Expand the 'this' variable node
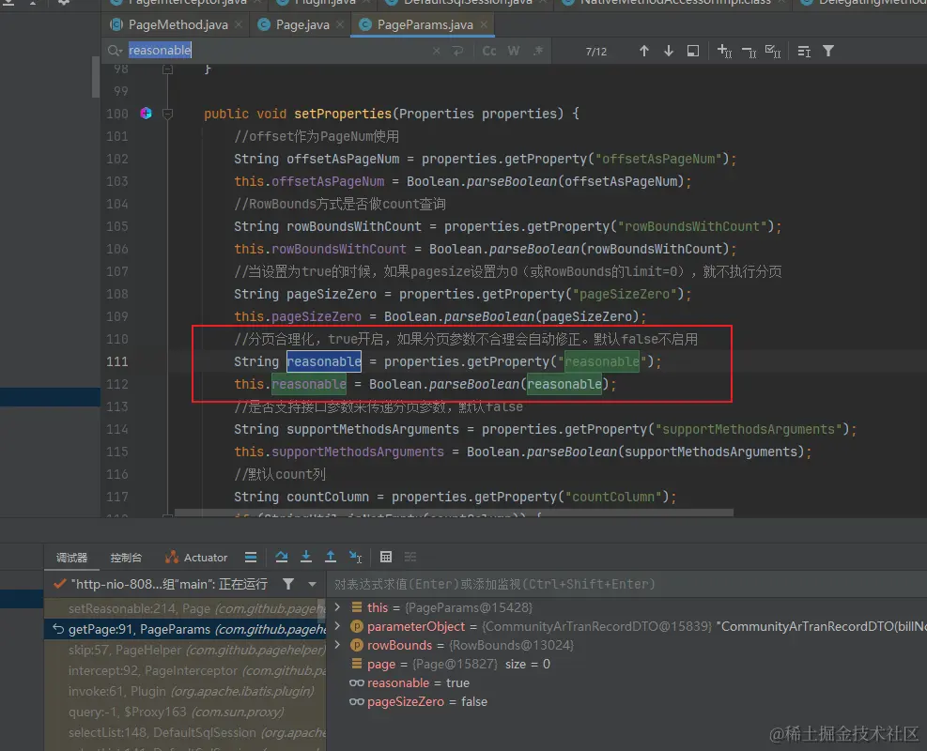 tap(338, 607)
